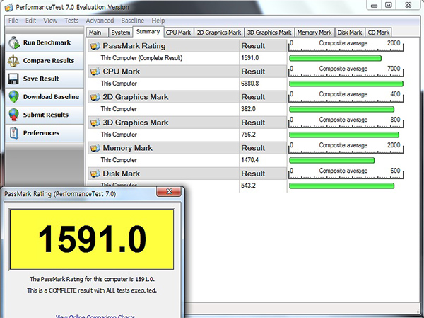
Task: Switch to the System tab
Action: tap(121, 33)
